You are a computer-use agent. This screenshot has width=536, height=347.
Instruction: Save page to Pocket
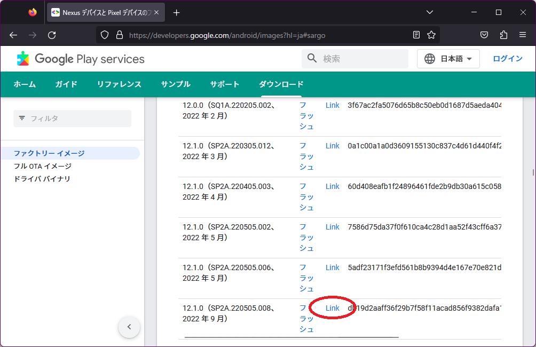(x=484, y=35)
